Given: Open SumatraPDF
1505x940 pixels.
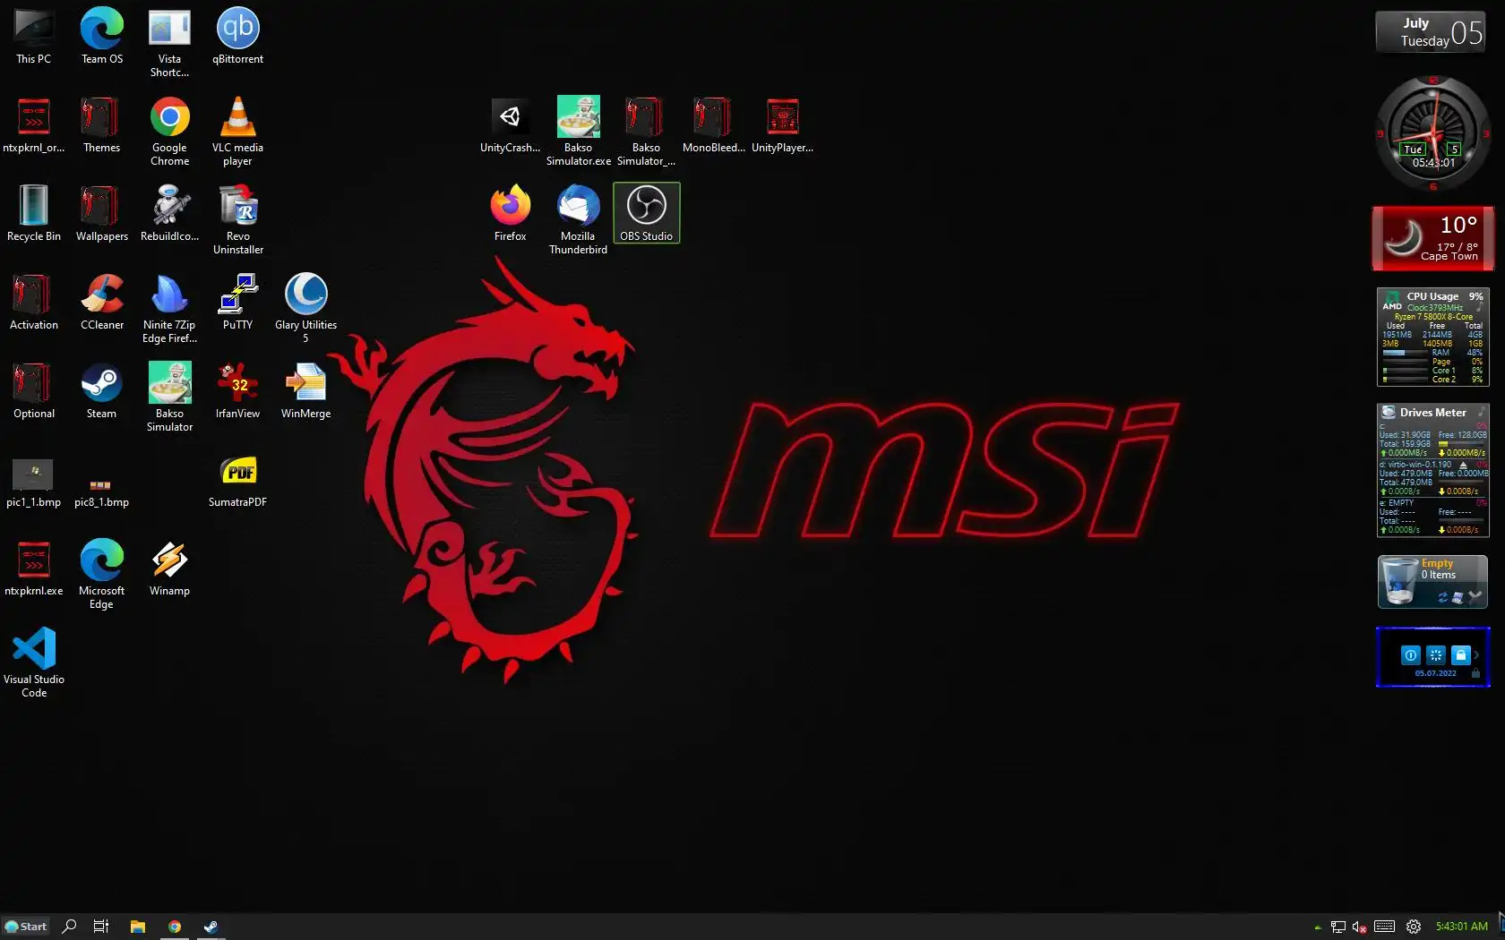Looking at the screenshot, I should pyautogui.click(x=237, y=480).
